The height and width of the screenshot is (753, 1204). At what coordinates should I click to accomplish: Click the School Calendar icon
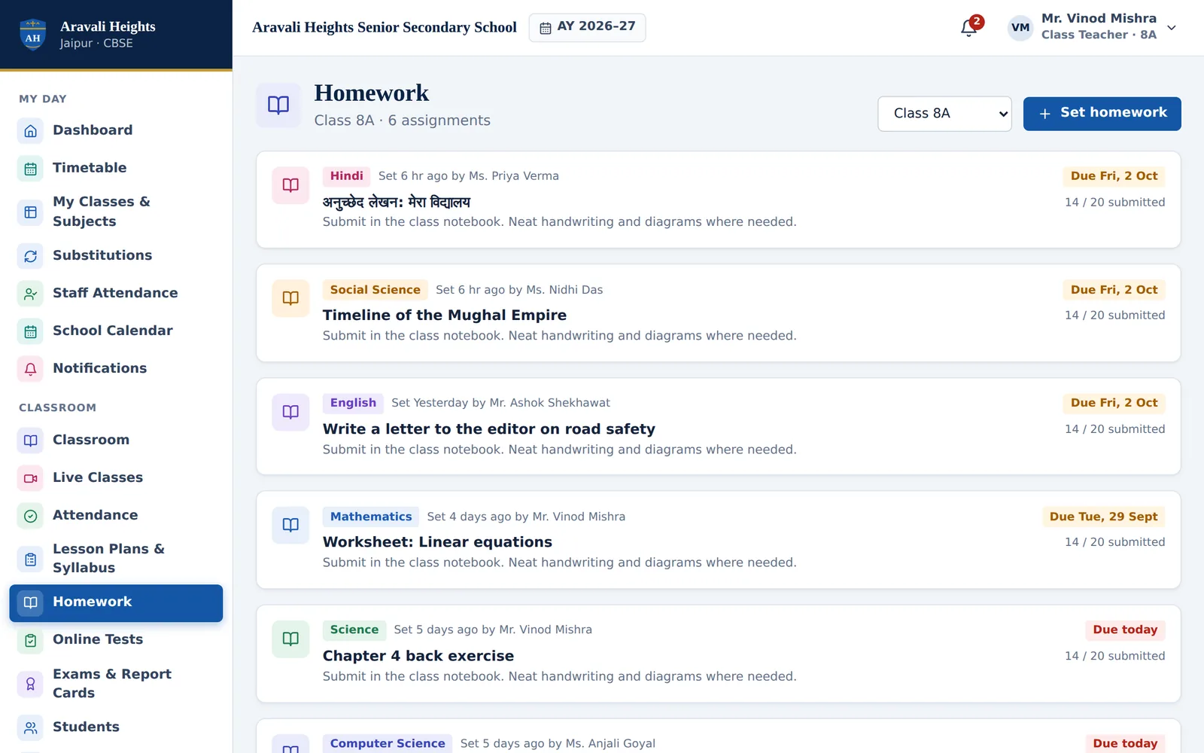coord(30,331)
